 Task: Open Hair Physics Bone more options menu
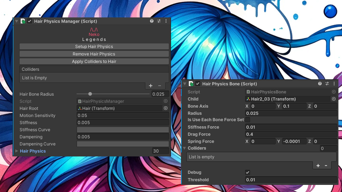tap(334, 84)
